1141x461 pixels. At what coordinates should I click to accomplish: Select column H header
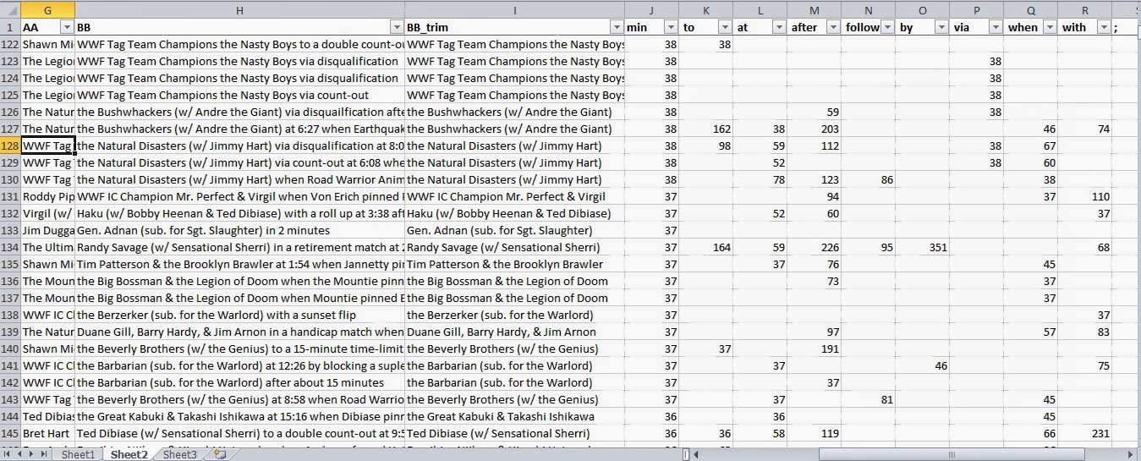click(x=239, y=9)
